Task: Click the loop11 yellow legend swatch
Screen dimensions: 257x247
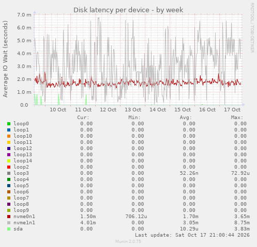Action: [x=9, y=142]
